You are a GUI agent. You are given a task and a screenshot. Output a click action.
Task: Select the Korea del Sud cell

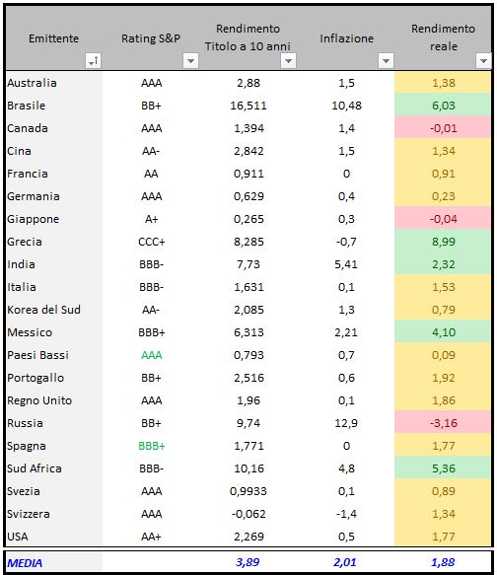54,310
